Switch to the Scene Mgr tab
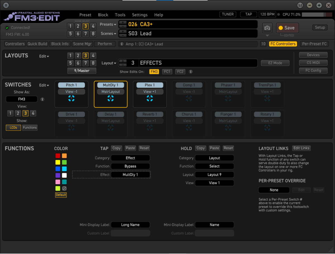 pyautogui.click(x=82, y=44)
